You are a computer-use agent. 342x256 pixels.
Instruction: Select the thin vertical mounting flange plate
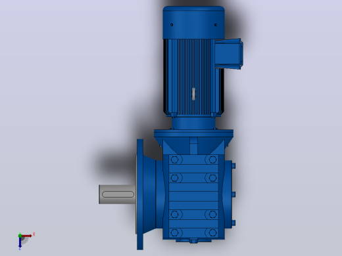point(140,194)
